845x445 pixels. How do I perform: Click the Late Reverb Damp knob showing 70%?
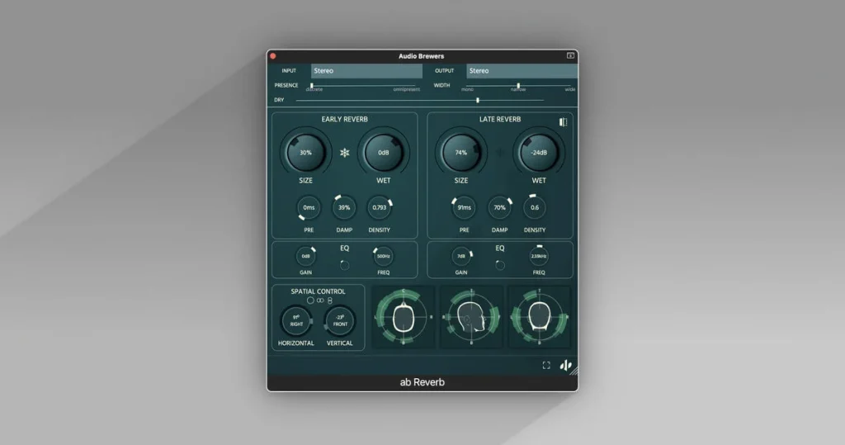tap(499, 208)
